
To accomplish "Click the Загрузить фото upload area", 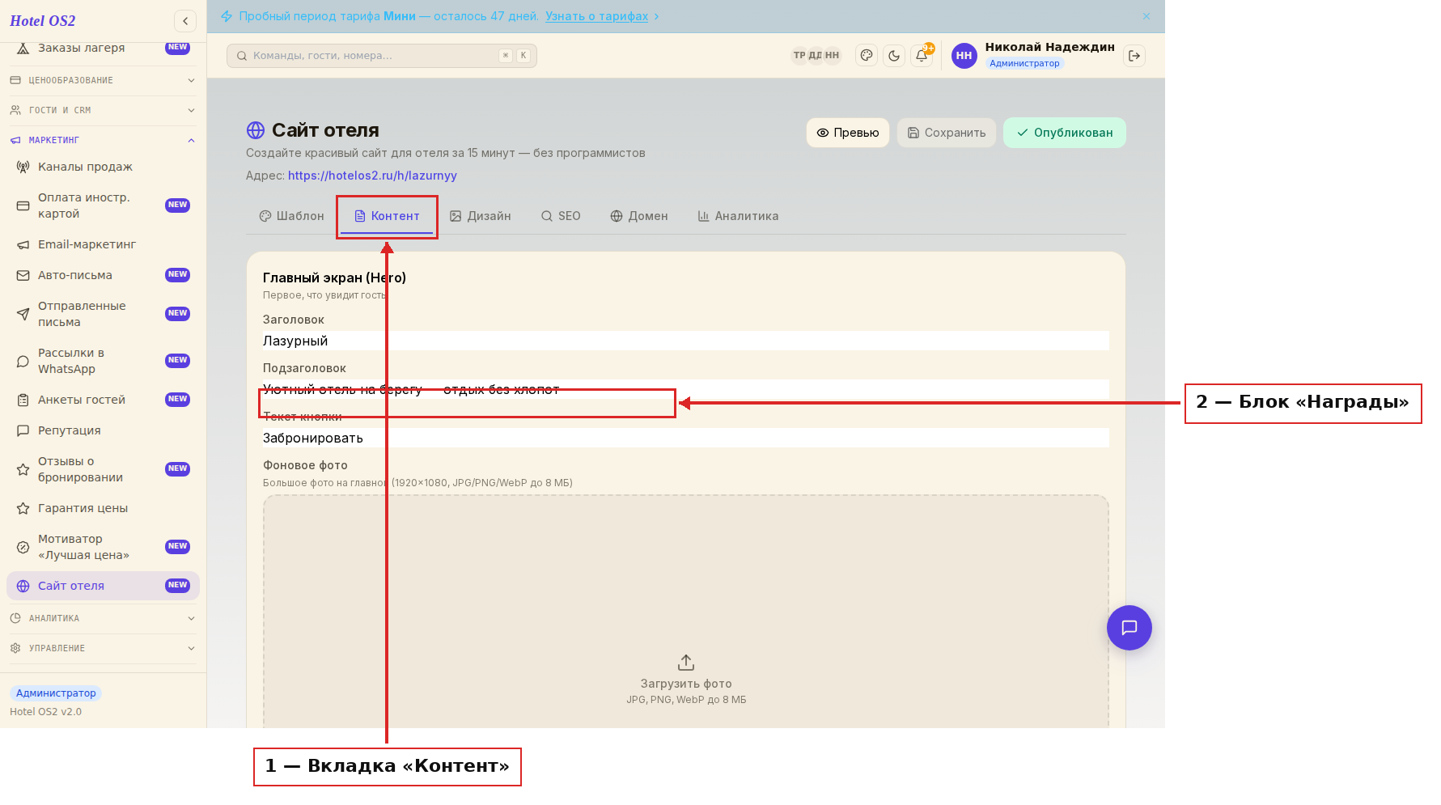I will click(686, 612).
